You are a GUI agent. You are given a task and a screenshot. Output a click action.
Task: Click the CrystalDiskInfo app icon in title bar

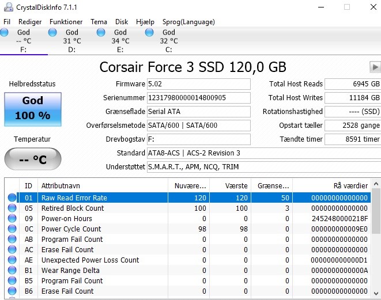click(9, 7)
